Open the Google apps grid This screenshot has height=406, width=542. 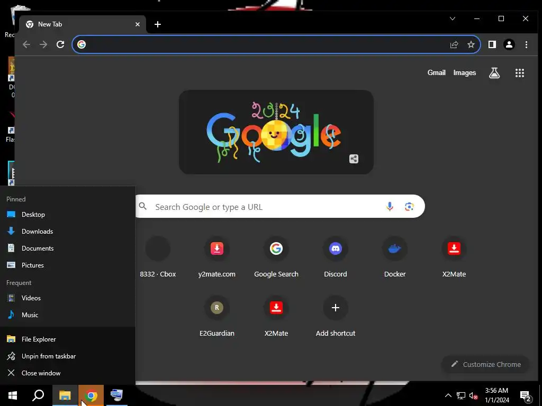(520, 73)
